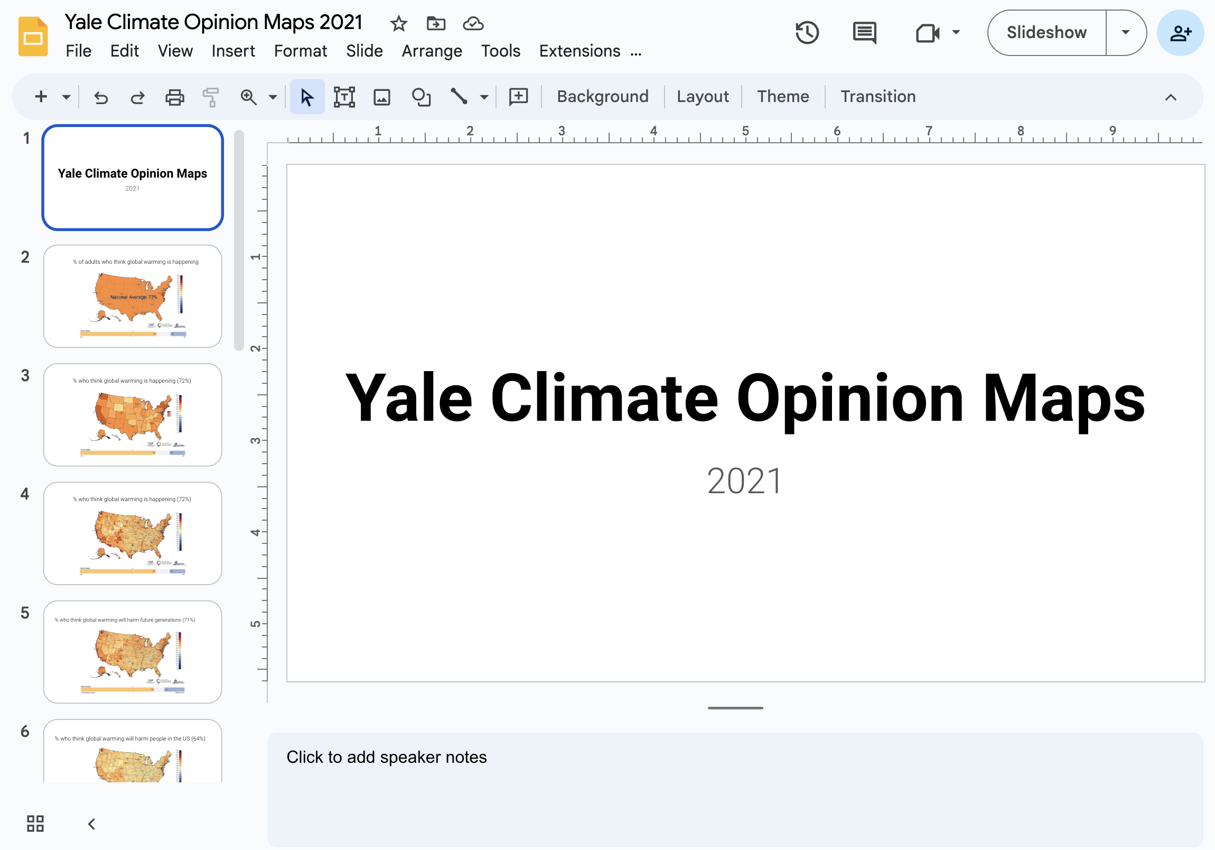Click the print icon

tap(174, 97)
